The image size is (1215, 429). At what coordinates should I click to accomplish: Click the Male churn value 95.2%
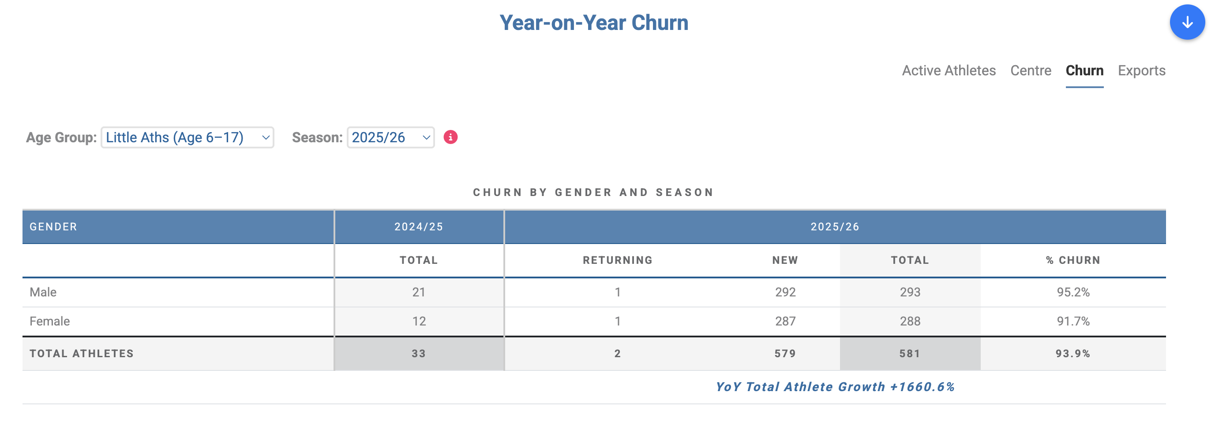1073,292
